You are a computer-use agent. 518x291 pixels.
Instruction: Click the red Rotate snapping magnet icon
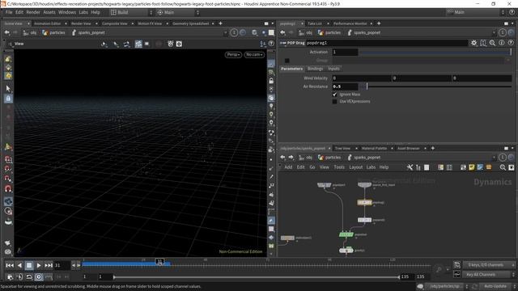pyautogui.click(x=8, y=188)
